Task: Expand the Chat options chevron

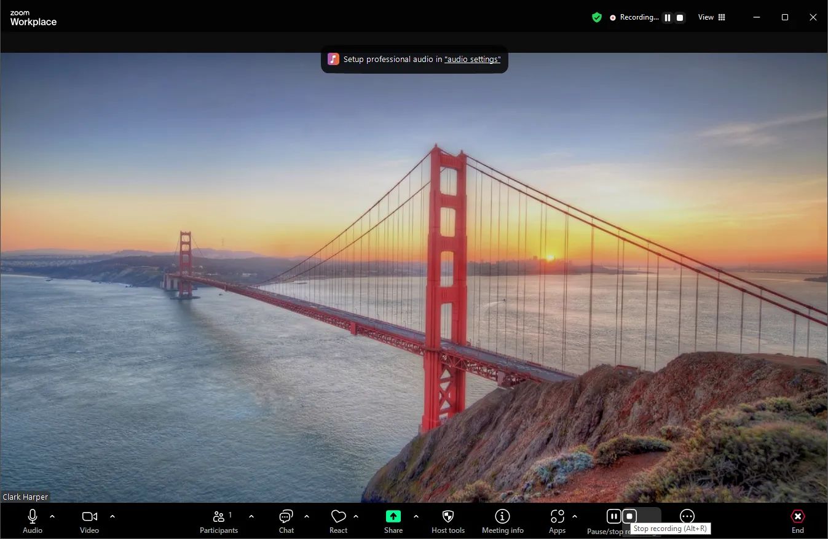Action: (x=307, y=516)
